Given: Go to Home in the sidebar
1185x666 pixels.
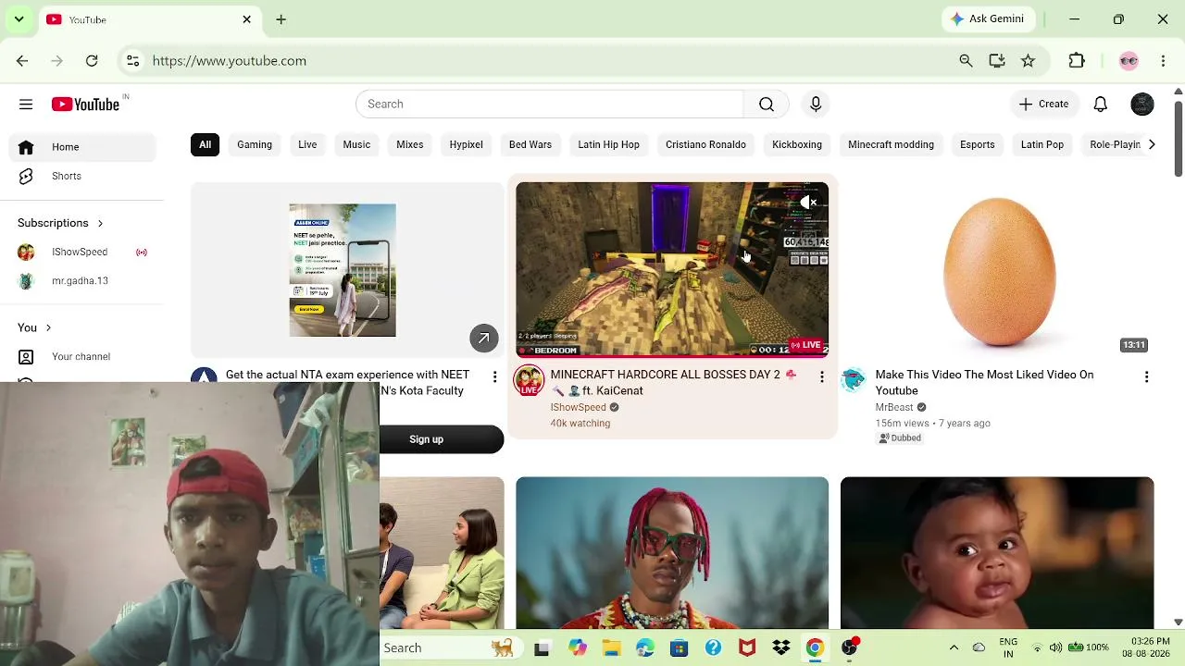Looking at the screenshot, I should coord(82,147).
